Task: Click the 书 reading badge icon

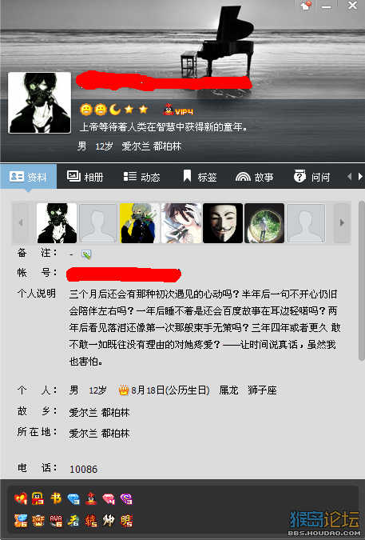Action: coord(56,498)
